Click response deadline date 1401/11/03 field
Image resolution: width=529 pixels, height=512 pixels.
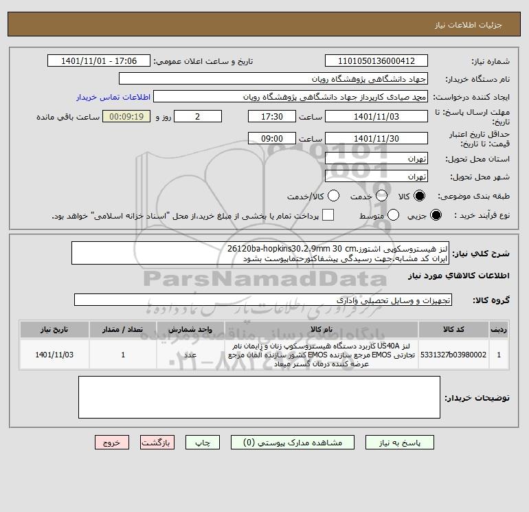376,116
